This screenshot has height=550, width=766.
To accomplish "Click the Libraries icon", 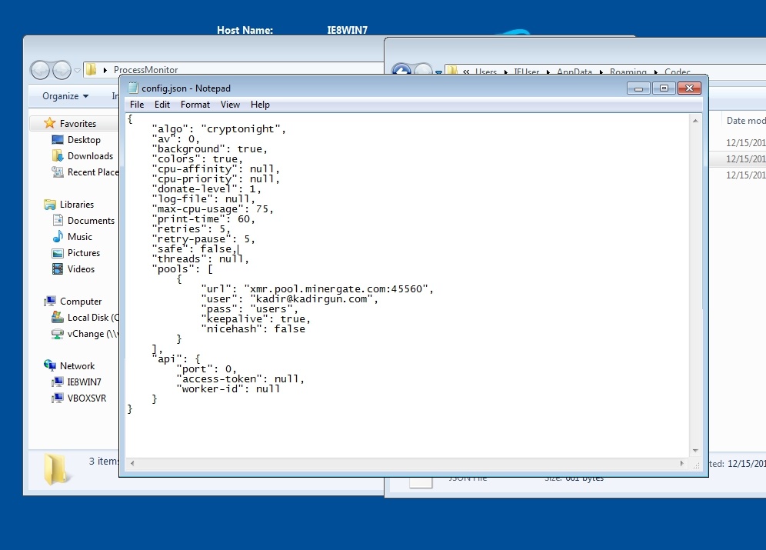I will 49,204.
